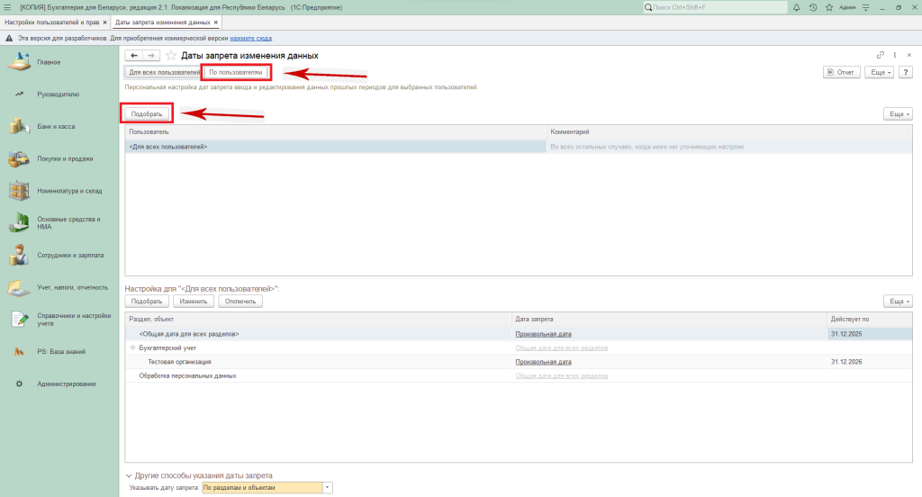This screenshot has width=922, height=497.
Task: Click the favorites star in title bar
Action: [x=828, y=7]
